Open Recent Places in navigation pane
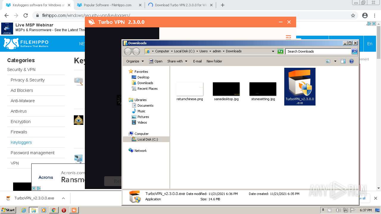381x214 pixels. click(x=147, y=89)
